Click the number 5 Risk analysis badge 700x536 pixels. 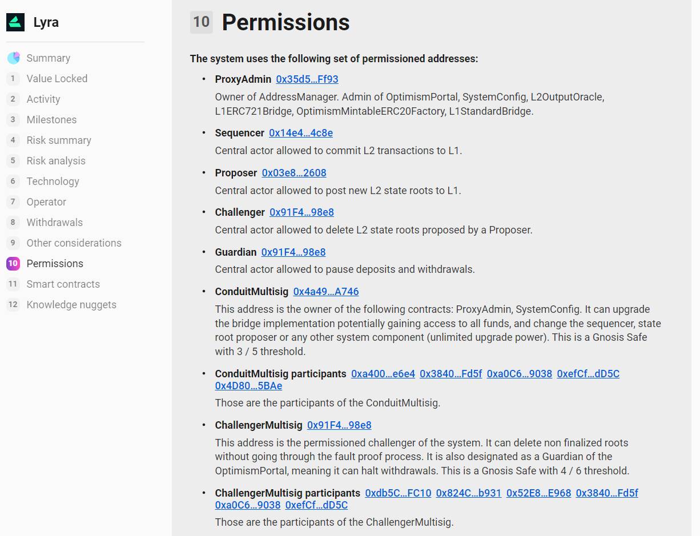13,160
